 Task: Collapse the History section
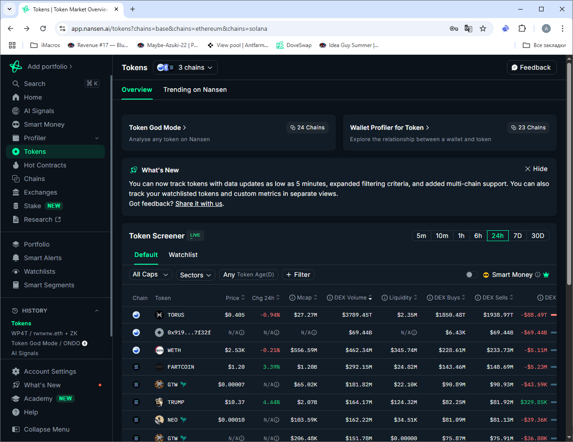click(97, 311)
